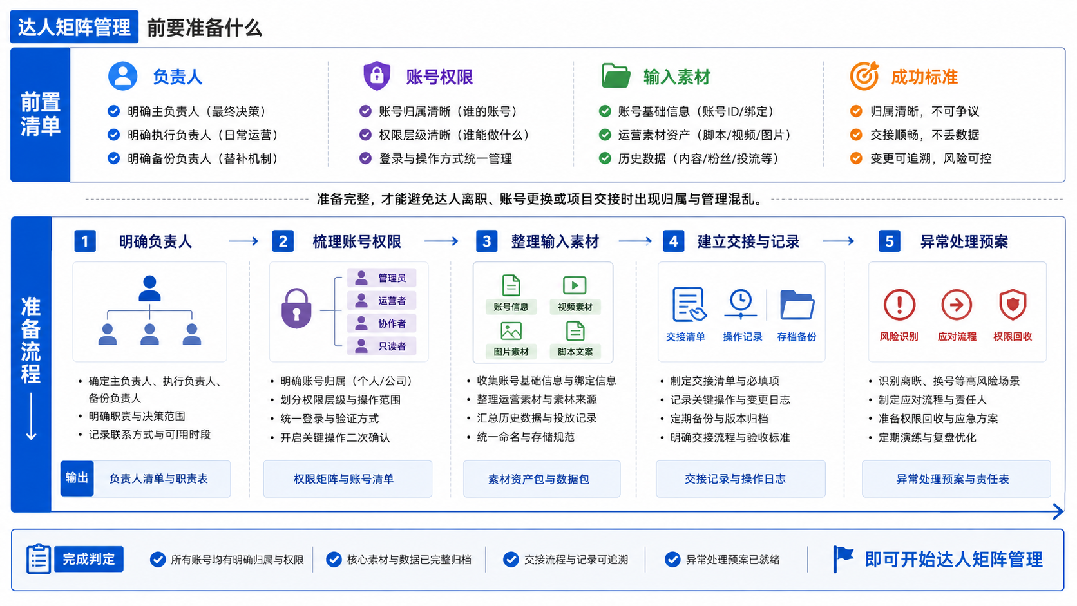Click the 存档备份 folder icon
The image size is (1077, 606).
[797, 305]
